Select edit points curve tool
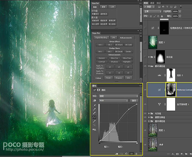 point(94,117)
